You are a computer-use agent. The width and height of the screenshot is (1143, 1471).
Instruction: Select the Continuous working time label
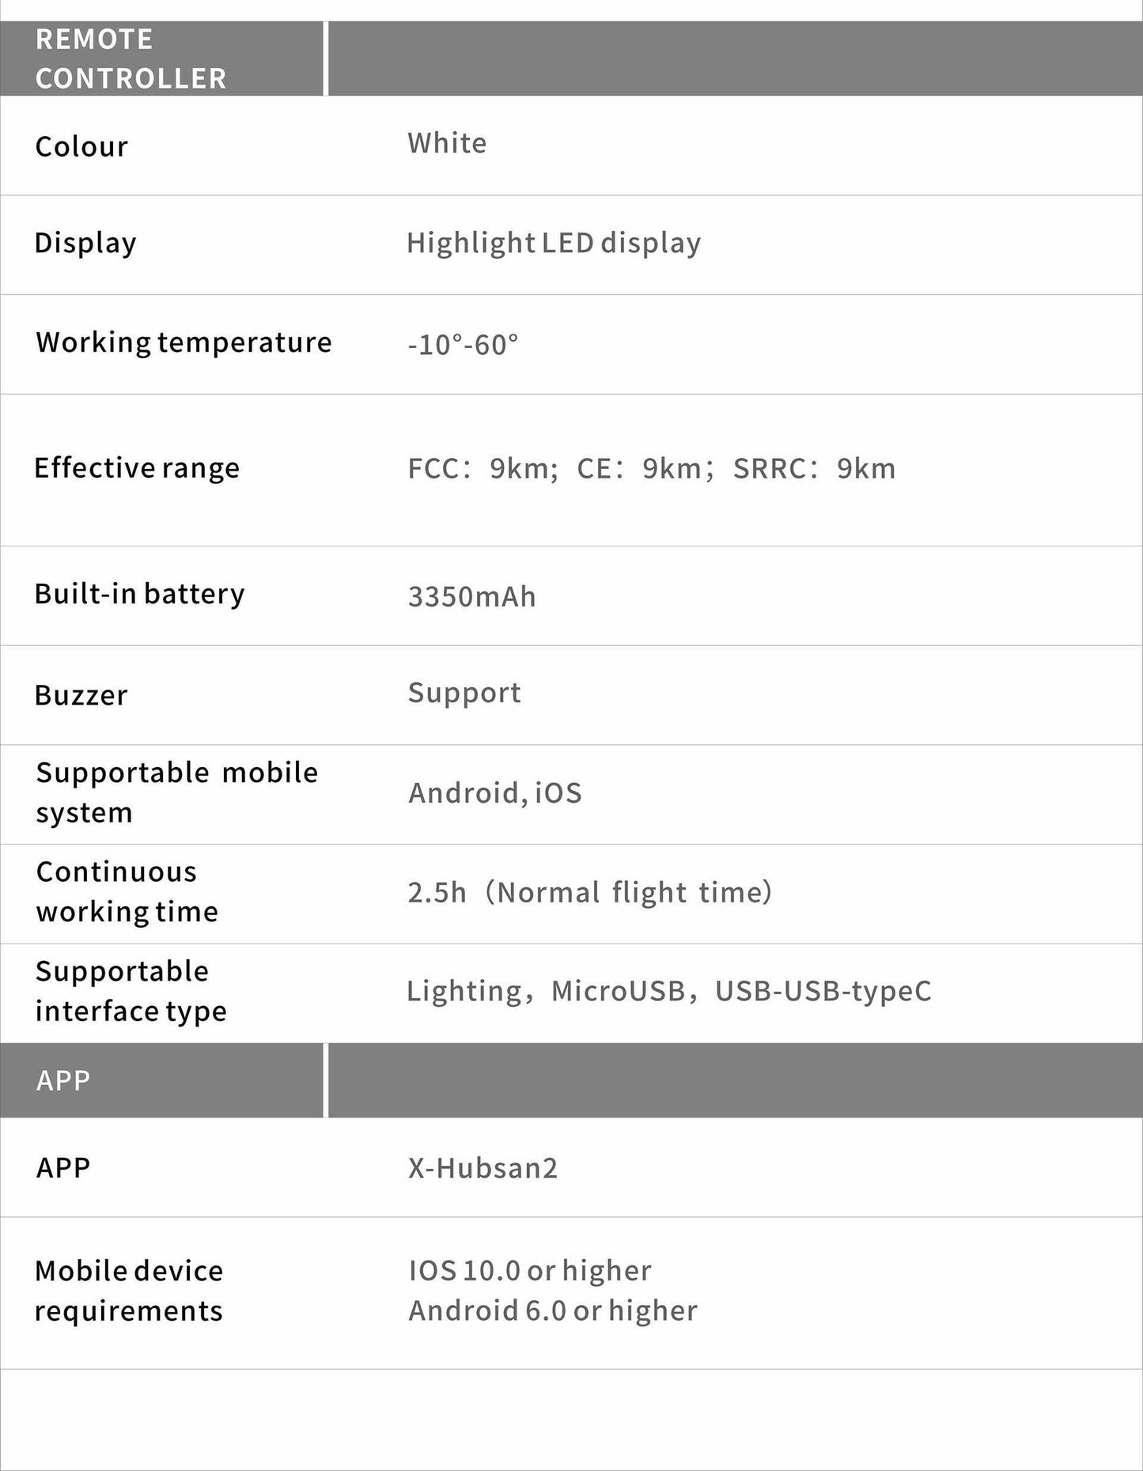(127, 891)
